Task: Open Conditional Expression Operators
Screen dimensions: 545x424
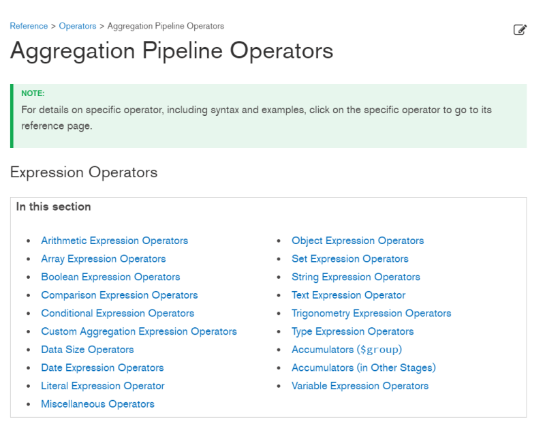Action: pos(117,313)
